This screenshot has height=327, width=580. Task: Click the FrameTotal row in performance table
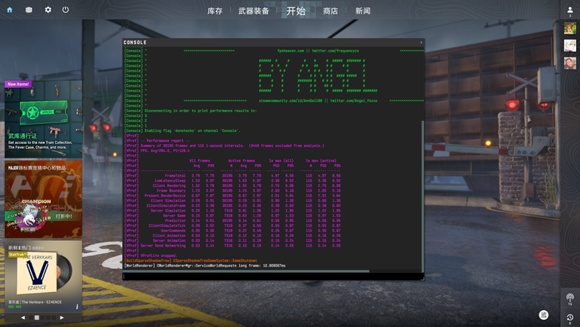click(232, 176)
